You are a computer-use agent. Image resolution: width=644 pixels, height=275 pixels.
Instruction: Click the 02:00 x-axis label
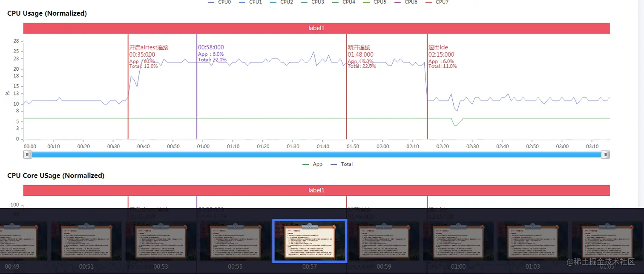point(382,146)
